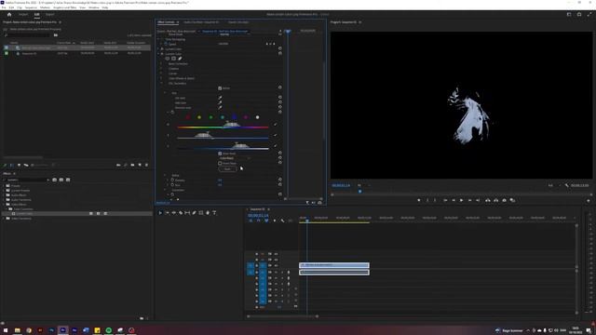The image size is (596, 335).
Task: Click the Extract button in Program monitor
Action: pos(496,200)
